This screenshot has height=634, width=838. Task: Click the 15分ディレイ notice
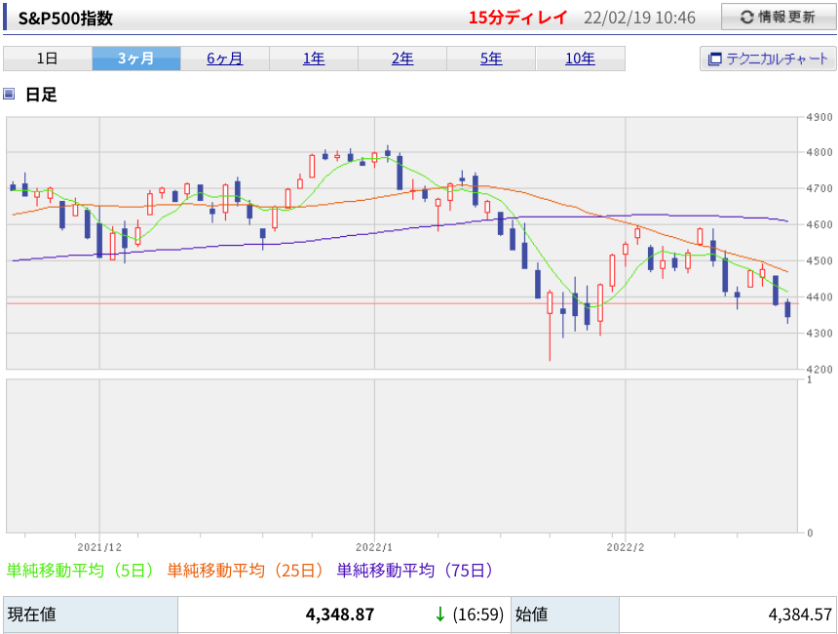(517, 18)
